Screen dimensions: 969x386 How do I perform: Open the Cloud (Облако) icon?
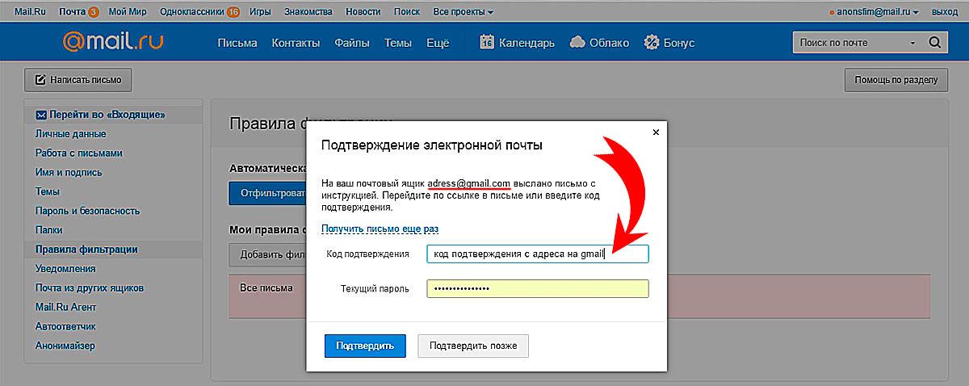coord(577,43)
